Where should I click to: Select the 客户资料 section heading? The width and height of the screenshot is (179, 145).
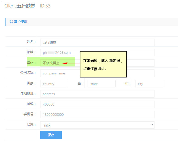21,22
